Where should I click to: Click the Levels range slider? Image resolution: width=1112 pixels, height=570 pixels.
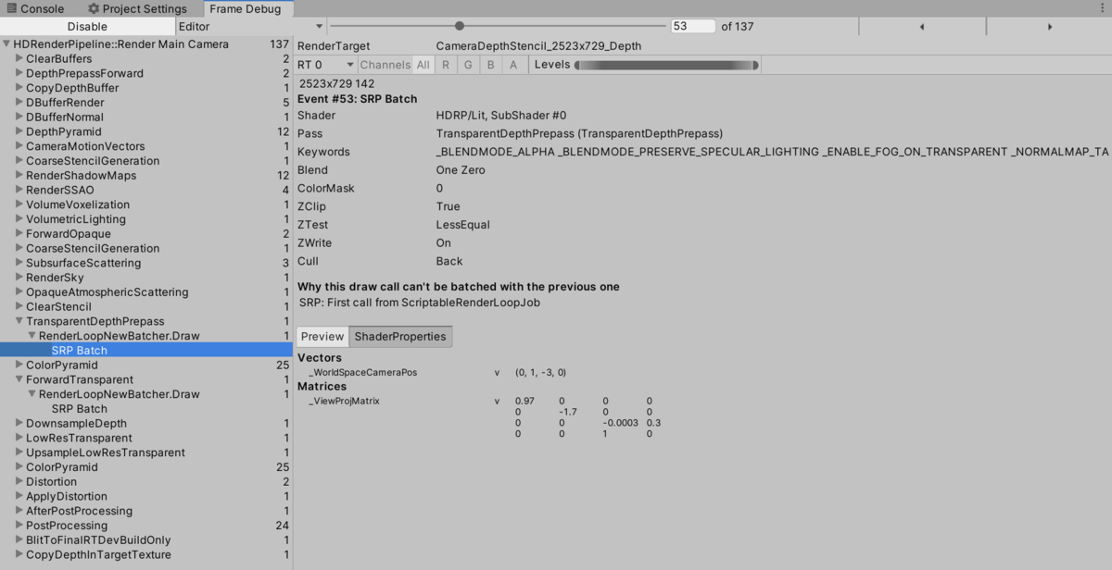pos(666,65)
